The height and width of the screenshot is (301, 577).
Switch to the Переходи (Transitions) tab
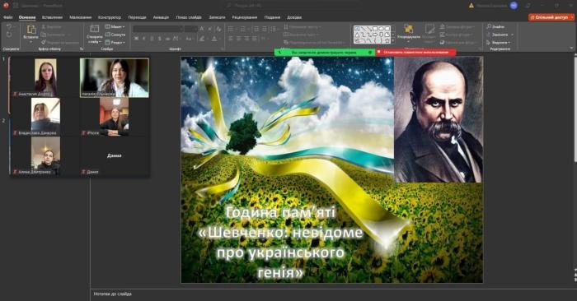pos(137,17)
